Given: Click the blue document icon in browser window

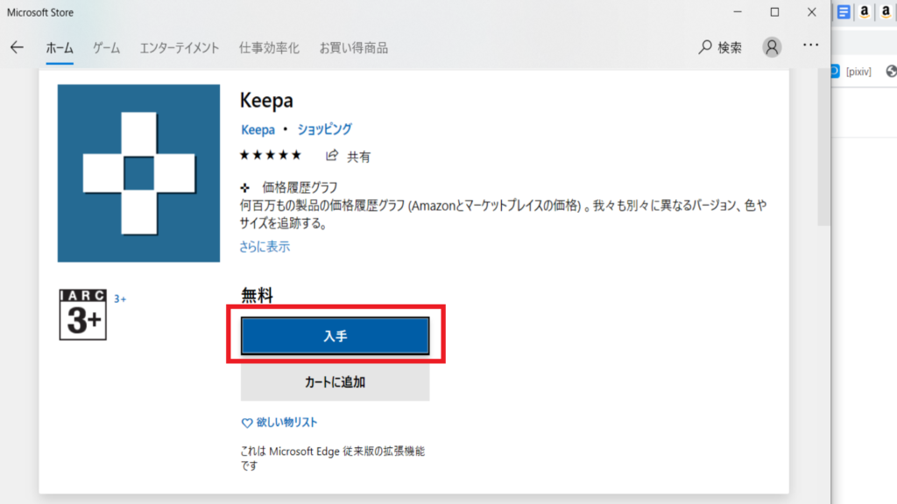Looking at the screenshot, I should (x=844, y=12).
